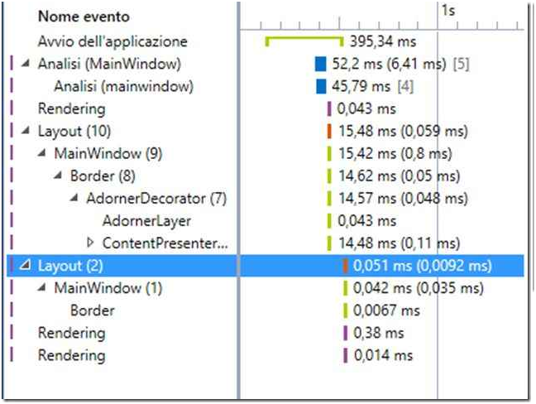Select the Border (8) row
Screen dimensions: 536x404
coord(266,176)
